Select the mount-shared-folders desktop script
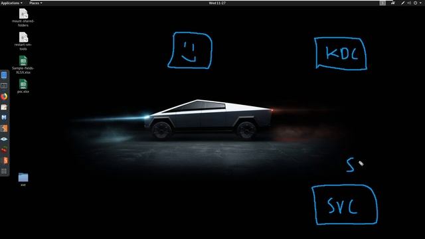425x239 pixels. tap(23, 18)
